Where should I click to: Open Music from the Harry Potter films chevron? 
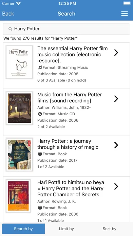click(116, 99)
